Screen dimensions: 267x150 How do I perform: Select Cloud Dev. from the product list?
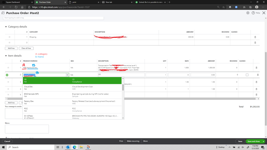29,87
